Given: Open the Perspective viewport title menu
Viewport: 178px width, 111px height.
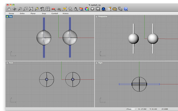Looking at the screenshot, I should pos(103,17).
